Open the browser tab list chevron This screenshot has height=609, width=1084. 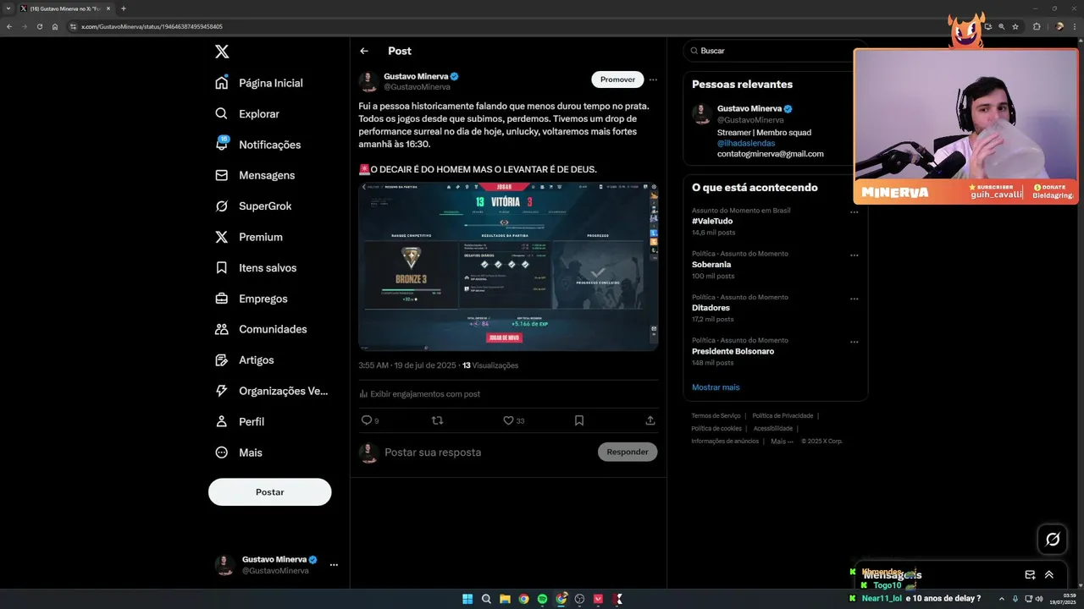coord(8,8)
